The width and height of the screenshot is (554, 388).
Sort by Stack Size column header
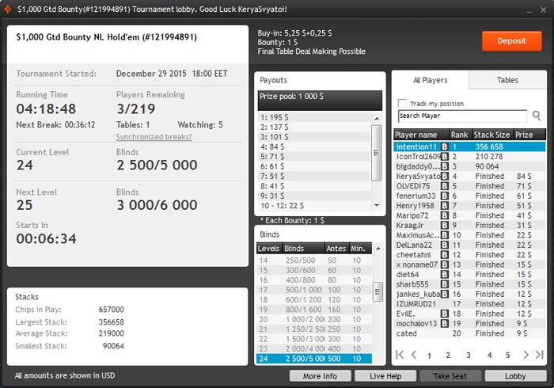(x=492, y=135)
